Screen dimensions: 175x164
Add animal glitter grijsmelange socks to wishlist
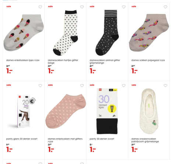point(124,7)
